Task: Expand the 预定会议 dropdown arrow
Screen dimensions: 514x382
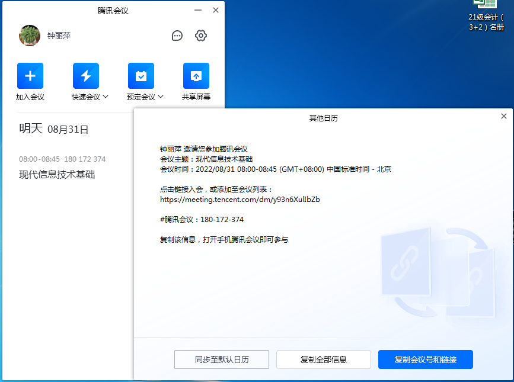Action: coord(161,97)
